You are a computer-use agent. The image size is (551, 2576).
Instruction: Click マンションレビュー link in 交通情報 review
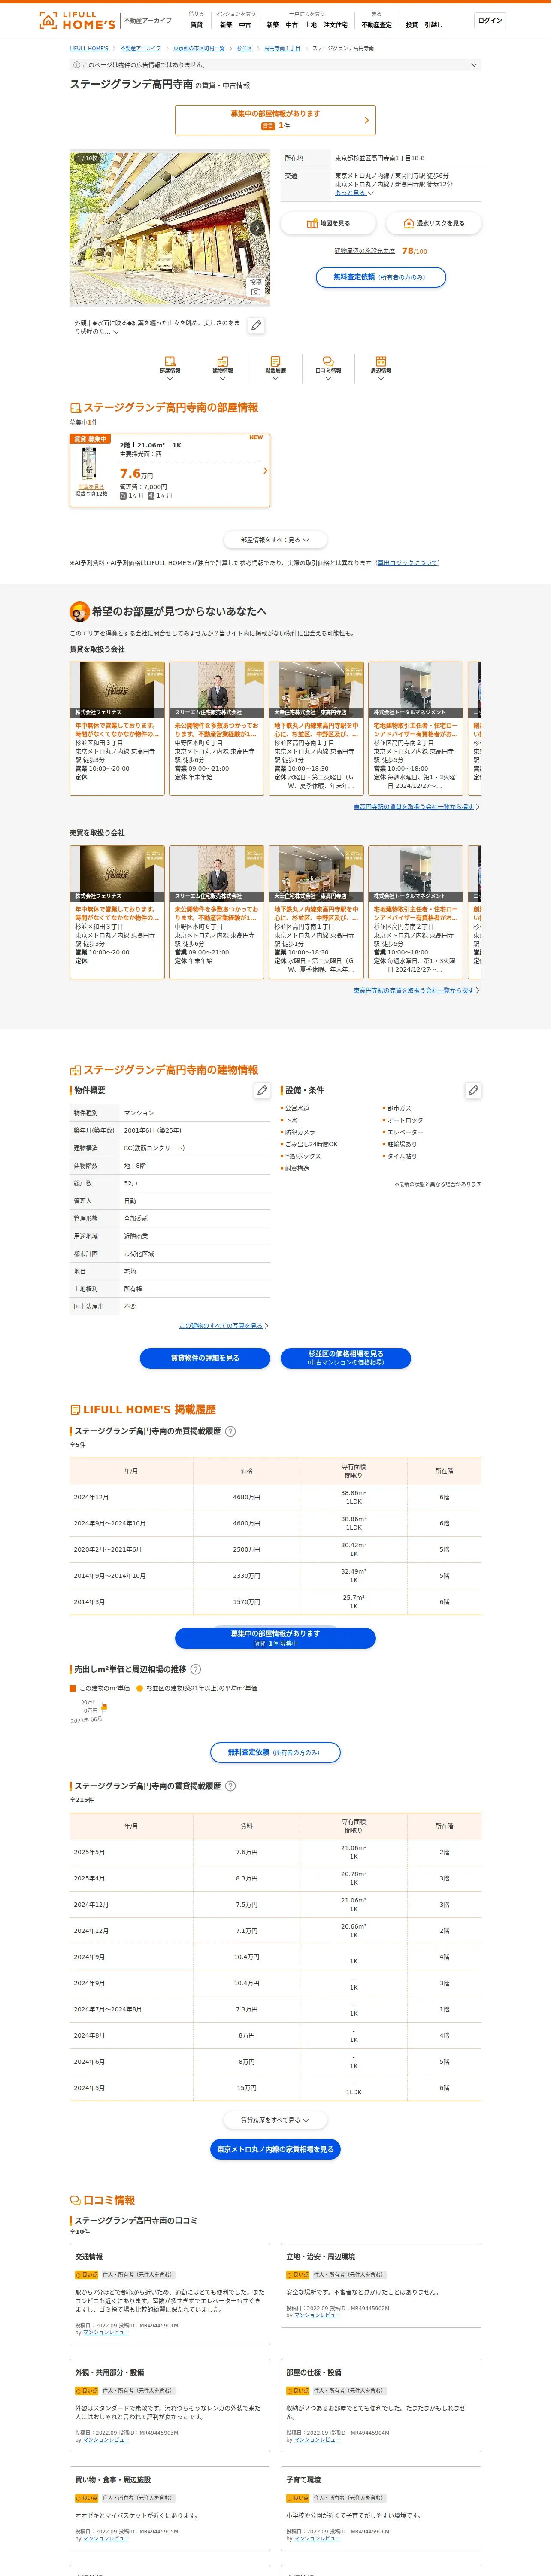[x=106, y=2333]
